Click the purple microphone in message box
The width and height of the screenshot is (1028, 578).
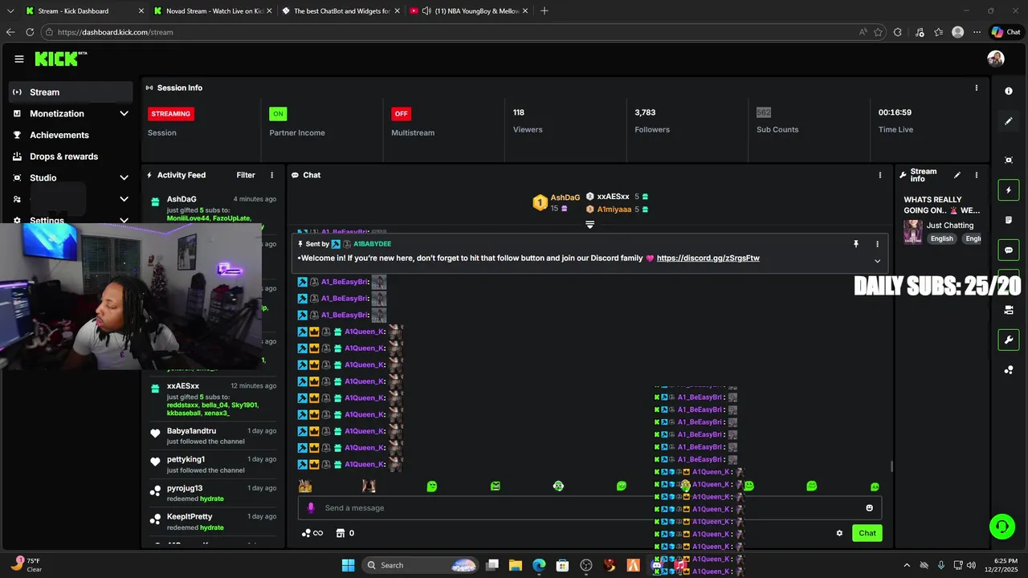click(x=311, y=507)
